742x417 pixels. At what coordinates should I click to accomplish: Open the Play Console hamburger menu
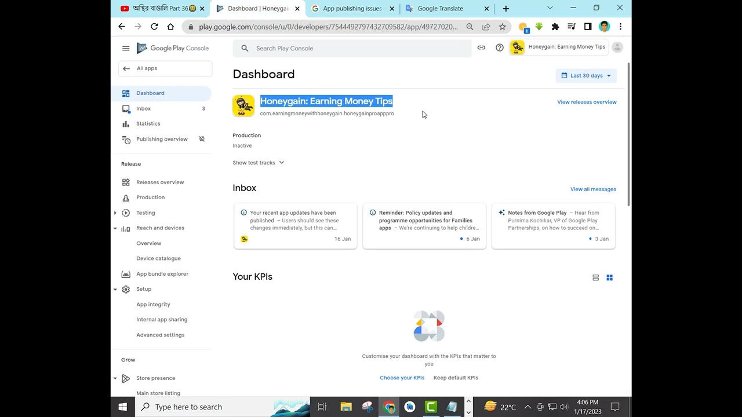click(126, 48)
